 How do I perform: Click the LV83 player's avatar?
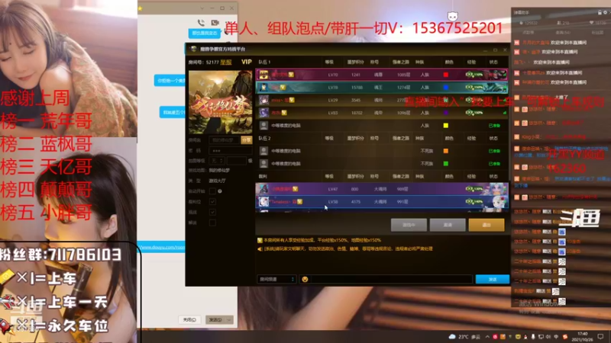(x=263, y=112)
